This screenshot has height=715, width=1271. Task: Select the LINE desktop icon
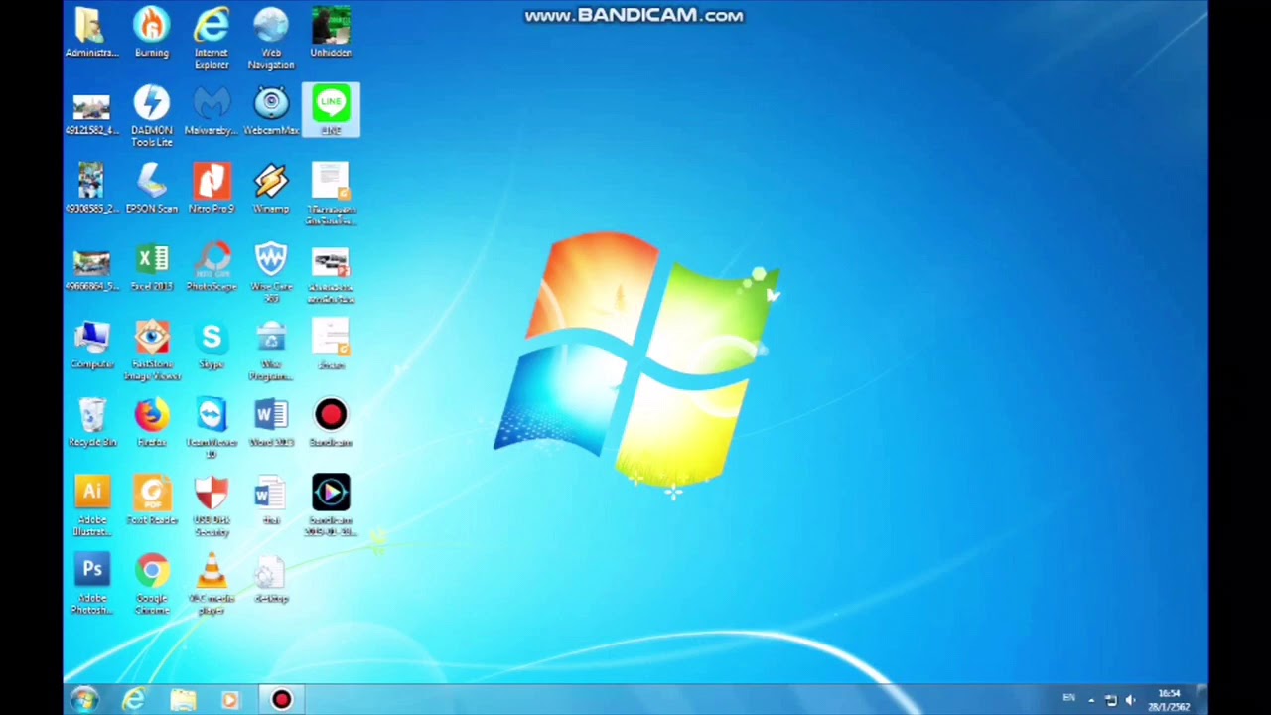click(331, 110)
